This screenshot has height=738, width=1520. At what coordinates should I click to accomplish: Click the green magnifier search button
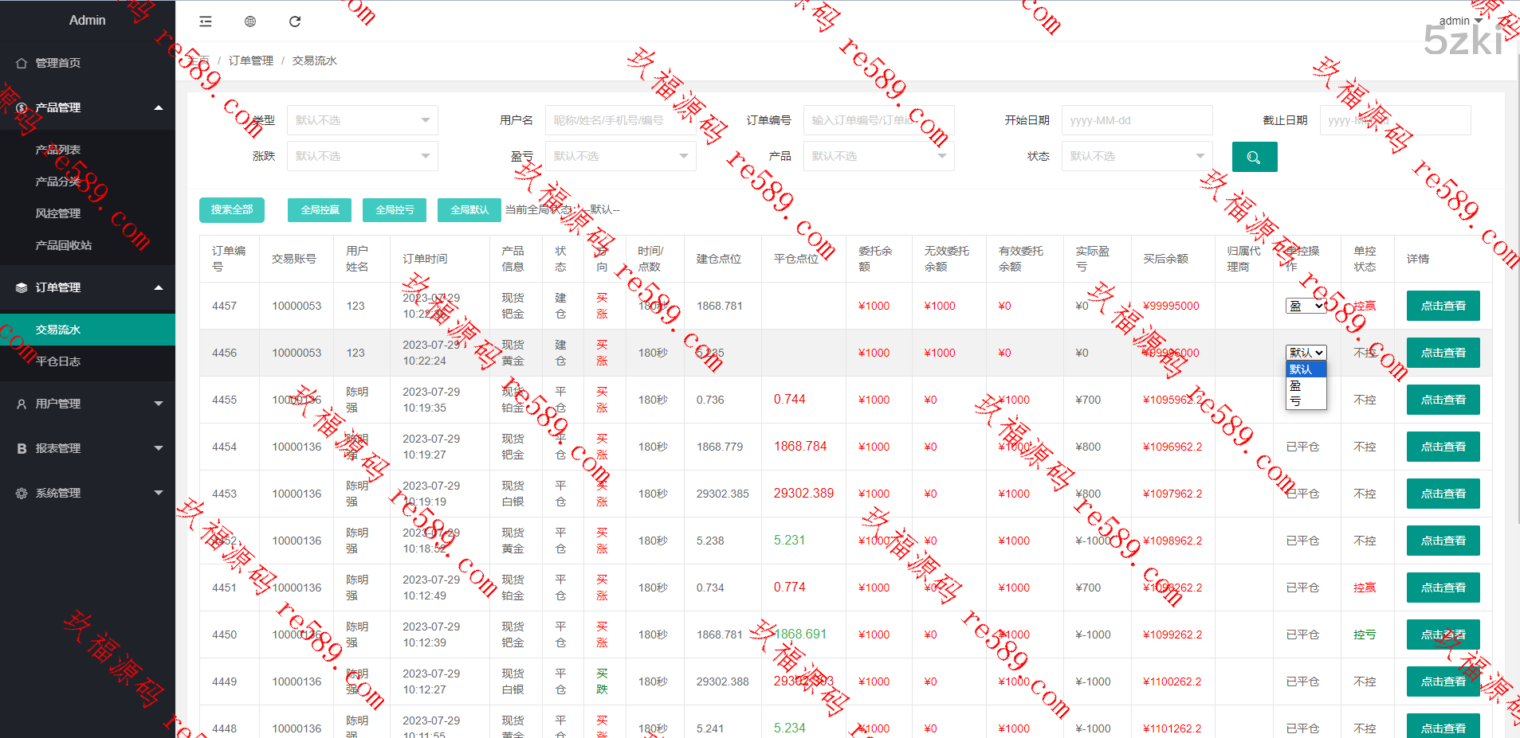tap(1254, 157)
